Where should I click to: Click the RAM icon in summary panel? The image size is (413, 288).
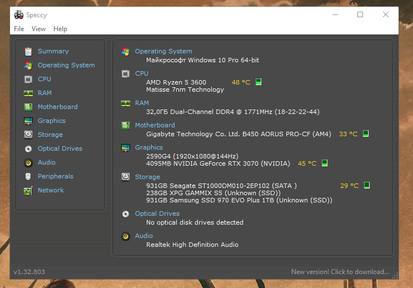click(x=126, y=103)
